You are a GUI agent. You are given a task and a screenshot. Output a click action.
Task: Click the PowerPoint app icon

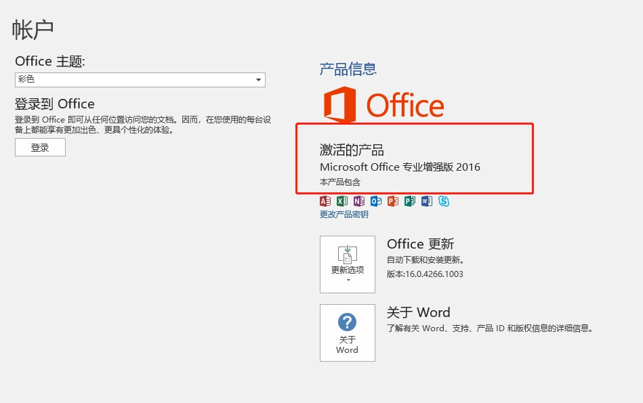pos(393,201)
